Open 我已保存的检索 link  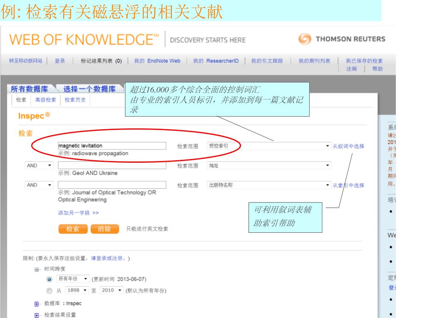[x=364, y=61]
